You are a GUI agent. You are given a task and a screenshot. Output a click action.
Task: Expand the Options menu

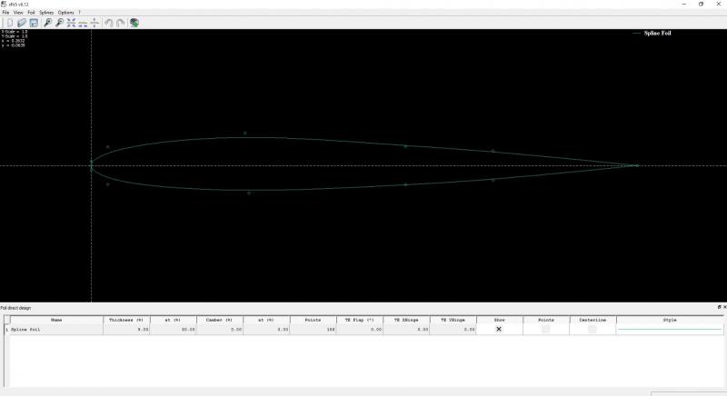pyautogui.click(x=66, y=13)
